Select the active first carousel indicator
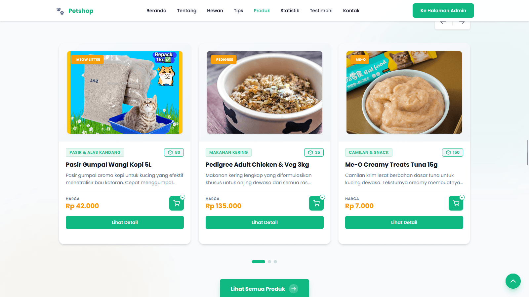The image size is (529, 297). [x=259, y=262]
